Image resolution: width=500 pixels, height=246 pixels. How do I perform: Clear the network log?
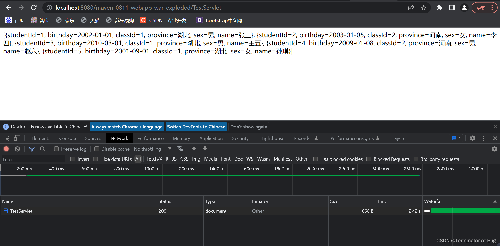pyautogui.click(x=17, y=149)
